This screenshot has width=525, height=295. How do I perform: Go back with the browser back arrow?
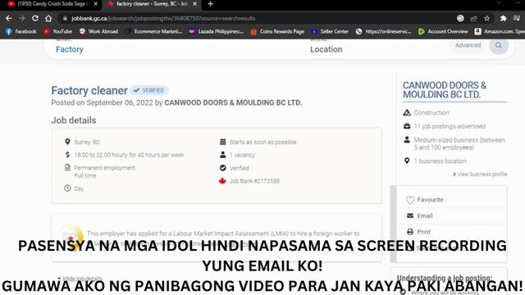(9, 18)
